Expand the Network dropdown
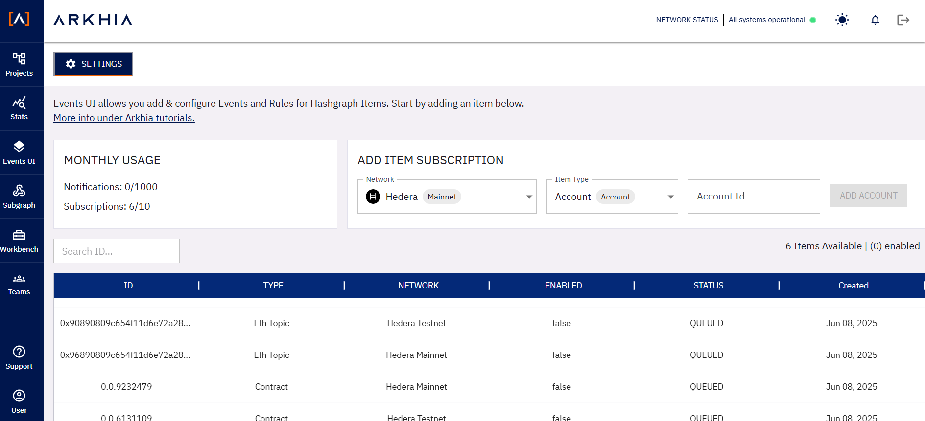 click(447, 197)
